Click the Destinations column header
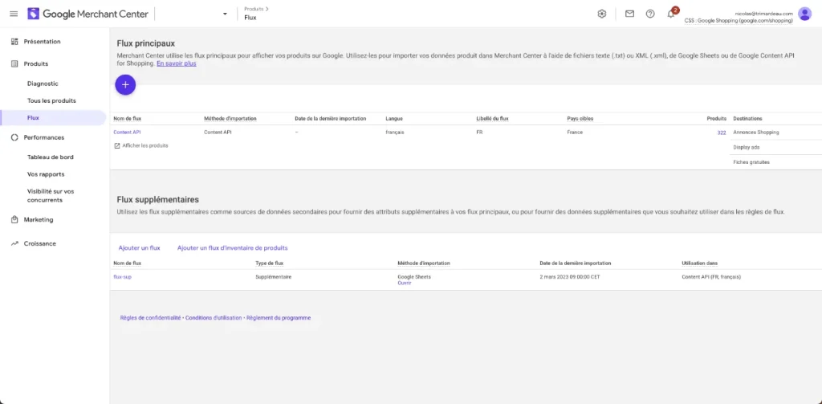 [747, 119]
